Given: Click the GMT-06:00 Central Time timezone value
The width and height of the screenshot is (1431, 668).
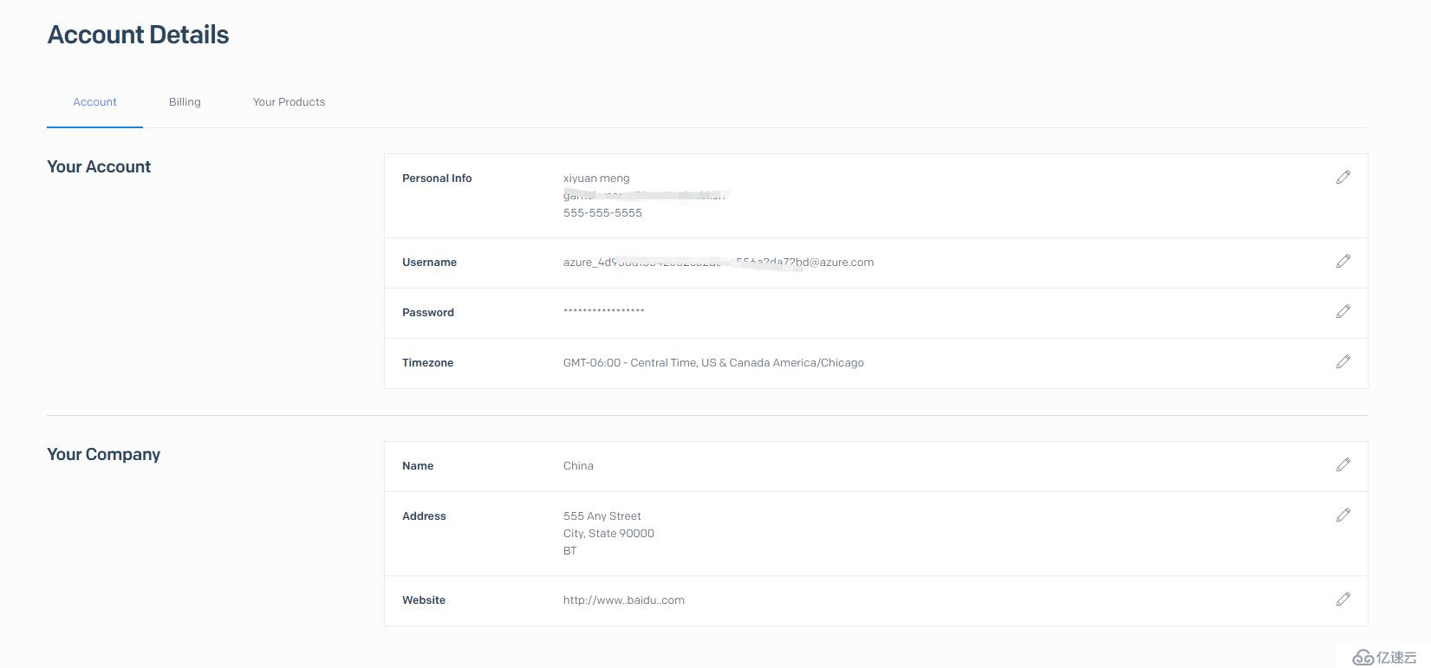Looking at the screenshot, I should click(x=713, y=363).
